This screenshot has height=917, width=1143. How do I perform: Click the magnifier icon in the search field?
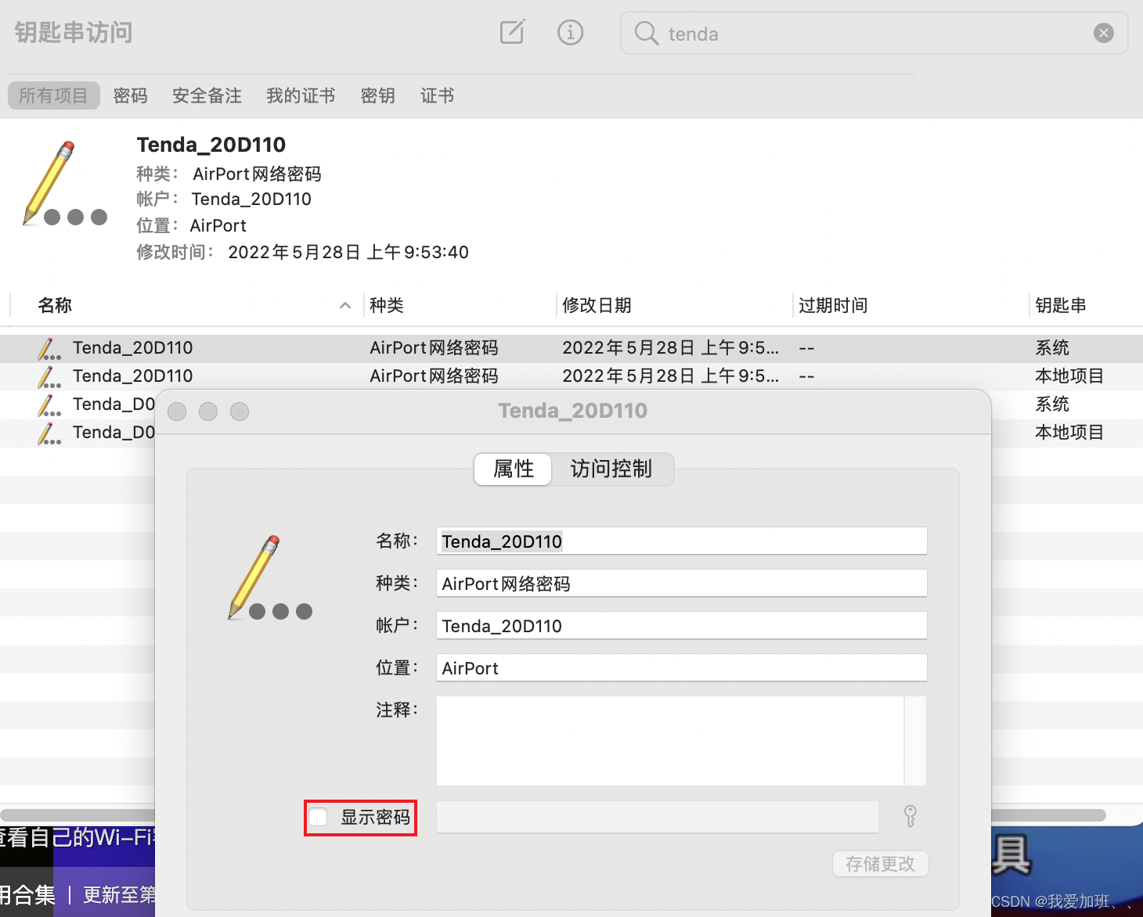[646, 33]
